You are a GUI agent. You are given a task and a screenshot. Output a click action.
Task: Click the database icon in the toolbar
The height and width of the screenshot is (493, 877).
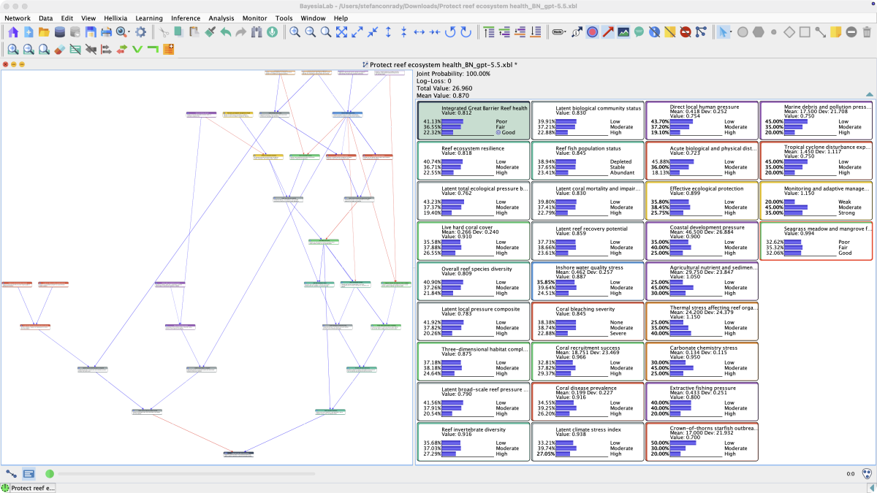(x=59, y=32)
